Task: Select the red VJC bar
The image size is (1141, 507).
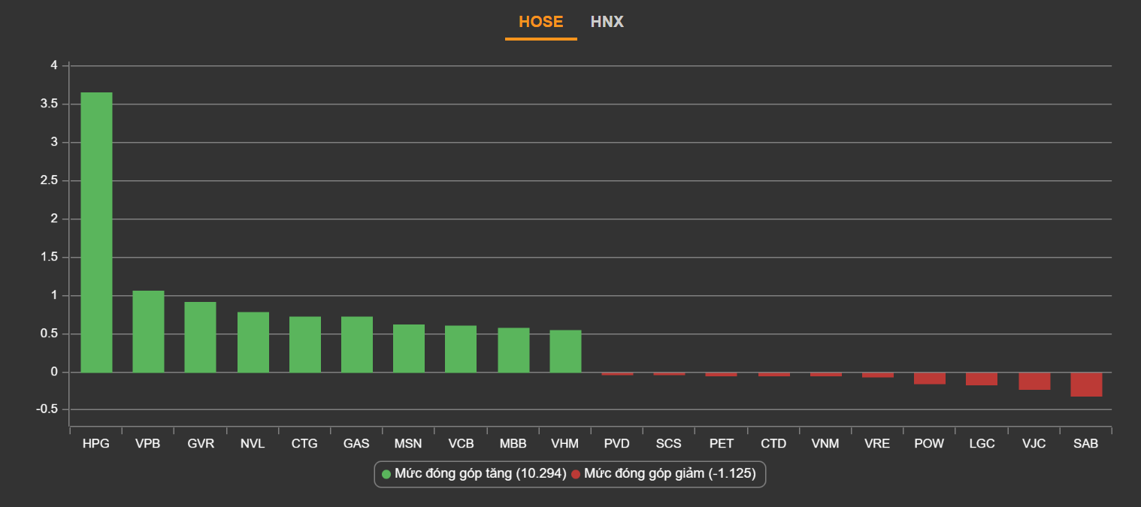Action: pyautogui.click(x=1034, y=381)
